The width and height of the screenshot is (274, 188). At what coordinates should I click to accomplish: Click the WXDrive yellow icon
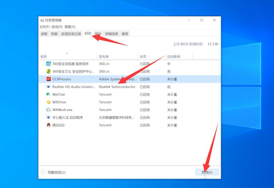[49, 102]
